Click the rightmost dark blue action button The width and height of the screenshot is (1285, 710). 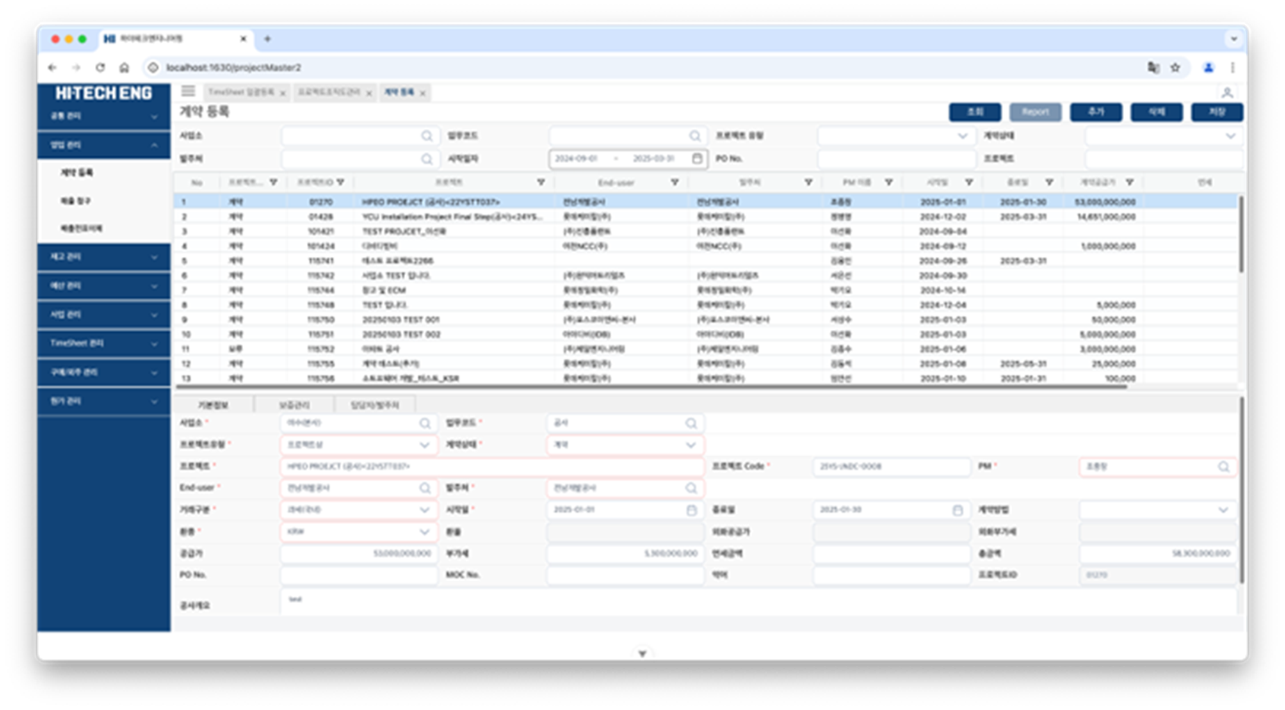[1217, 112]
